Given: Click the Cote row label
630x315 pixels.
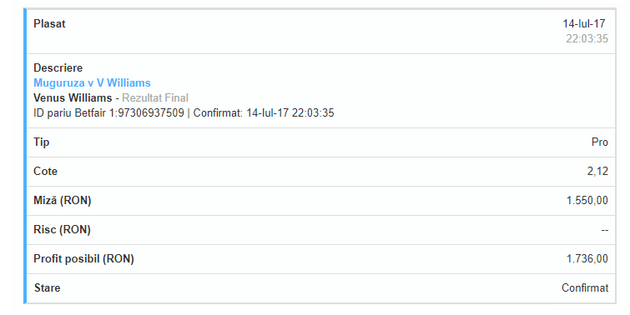Looking at the screenshot, I should click(x=45, y=172).
